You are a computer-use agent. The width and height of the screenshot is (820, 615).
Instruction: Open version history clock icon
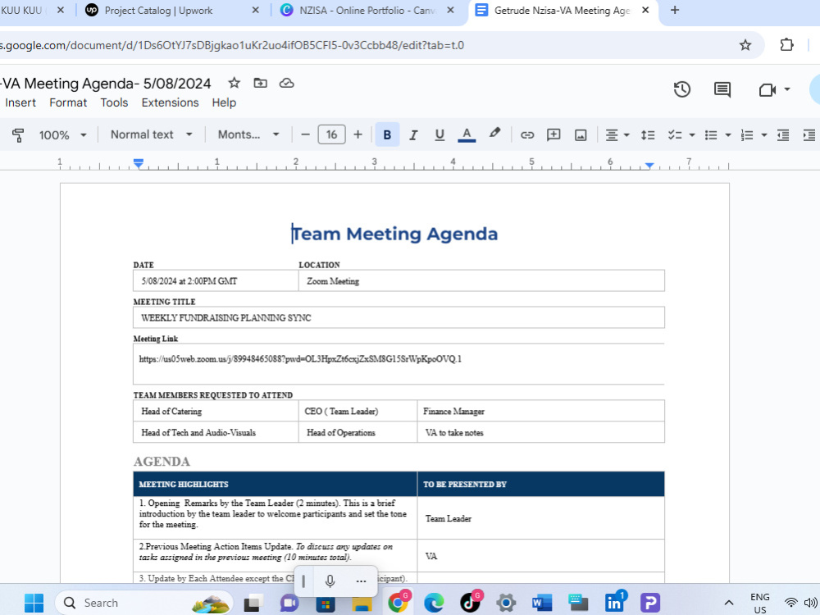pyautogui.click(x=682, y=89)
